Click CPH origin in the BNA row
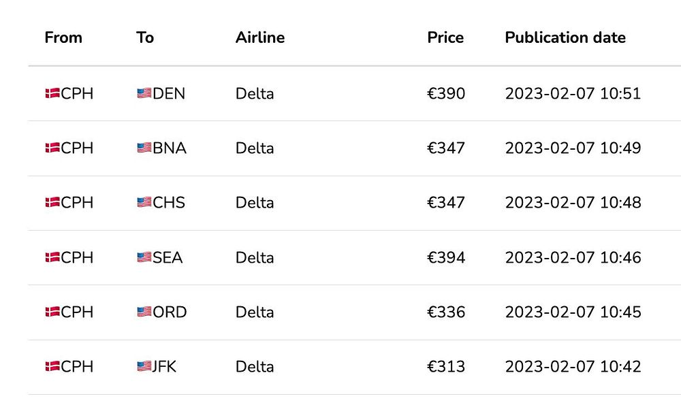This screenshot has height=407, width=681. 77,148
